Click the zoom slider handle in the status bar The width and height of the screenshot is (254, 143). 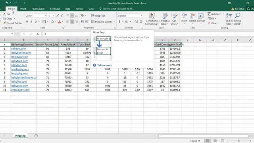[239, 141]
